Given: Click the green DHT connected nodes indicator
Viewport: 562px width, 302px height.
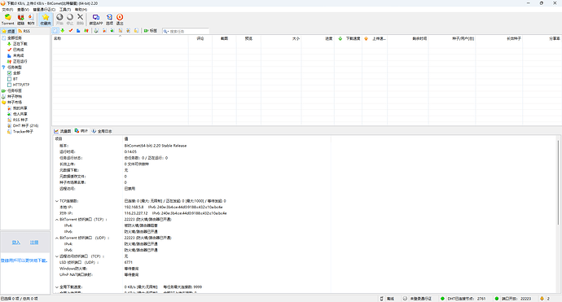Looking at the screenshot, I should coord(442,299).
